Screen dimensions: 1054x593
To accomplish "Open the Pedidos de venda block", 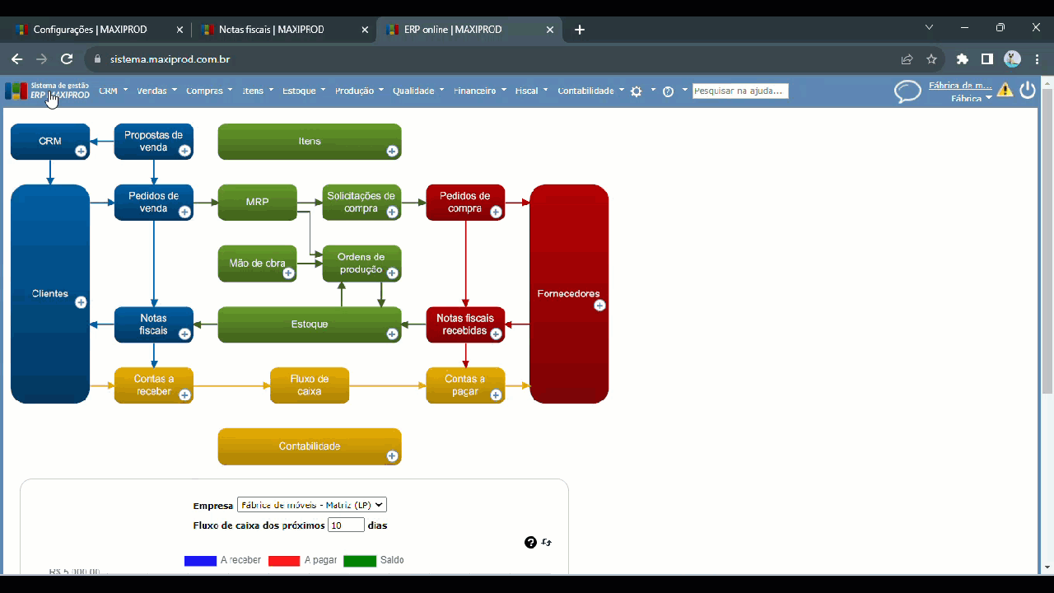I will point(153,202).
